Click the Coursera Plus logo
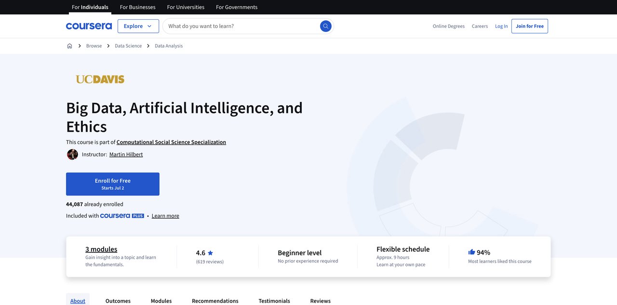Viewport: 617px width, 305px height. pos(122,216)
